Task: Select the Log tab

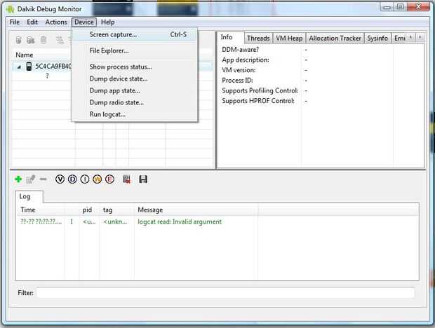Action: 29,196
